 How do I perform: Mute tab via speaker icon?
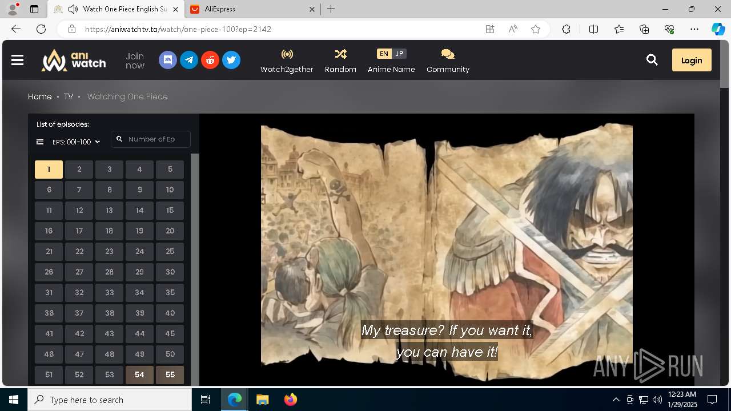click(73, 9)
